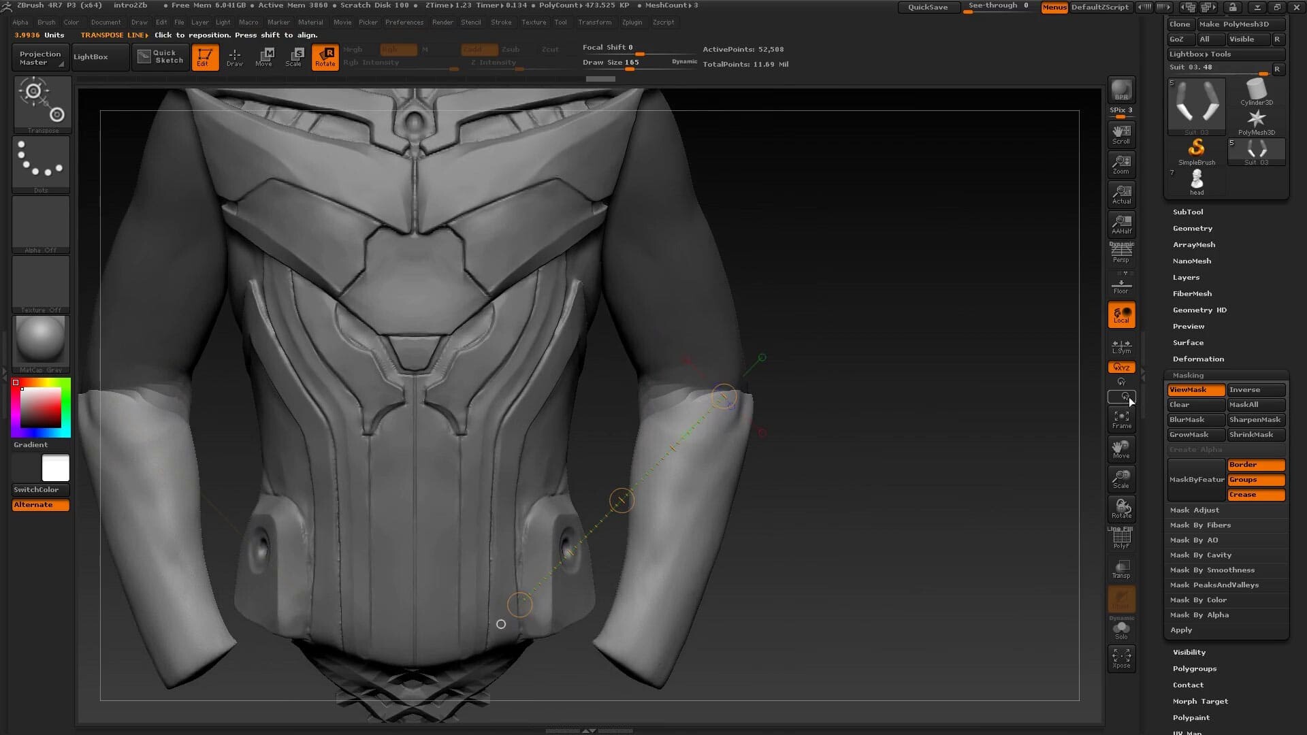Screen dimensions: 1307x735
Task: Toggle Local symmetry button
Action: (x=1121, y=314)
